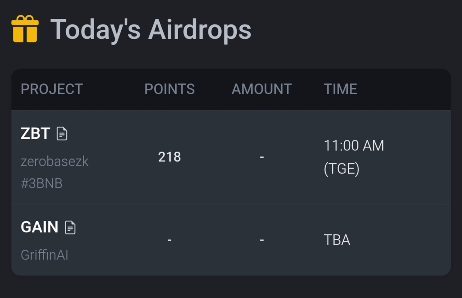Click the amount dash in GAIN row

point(262,241)
